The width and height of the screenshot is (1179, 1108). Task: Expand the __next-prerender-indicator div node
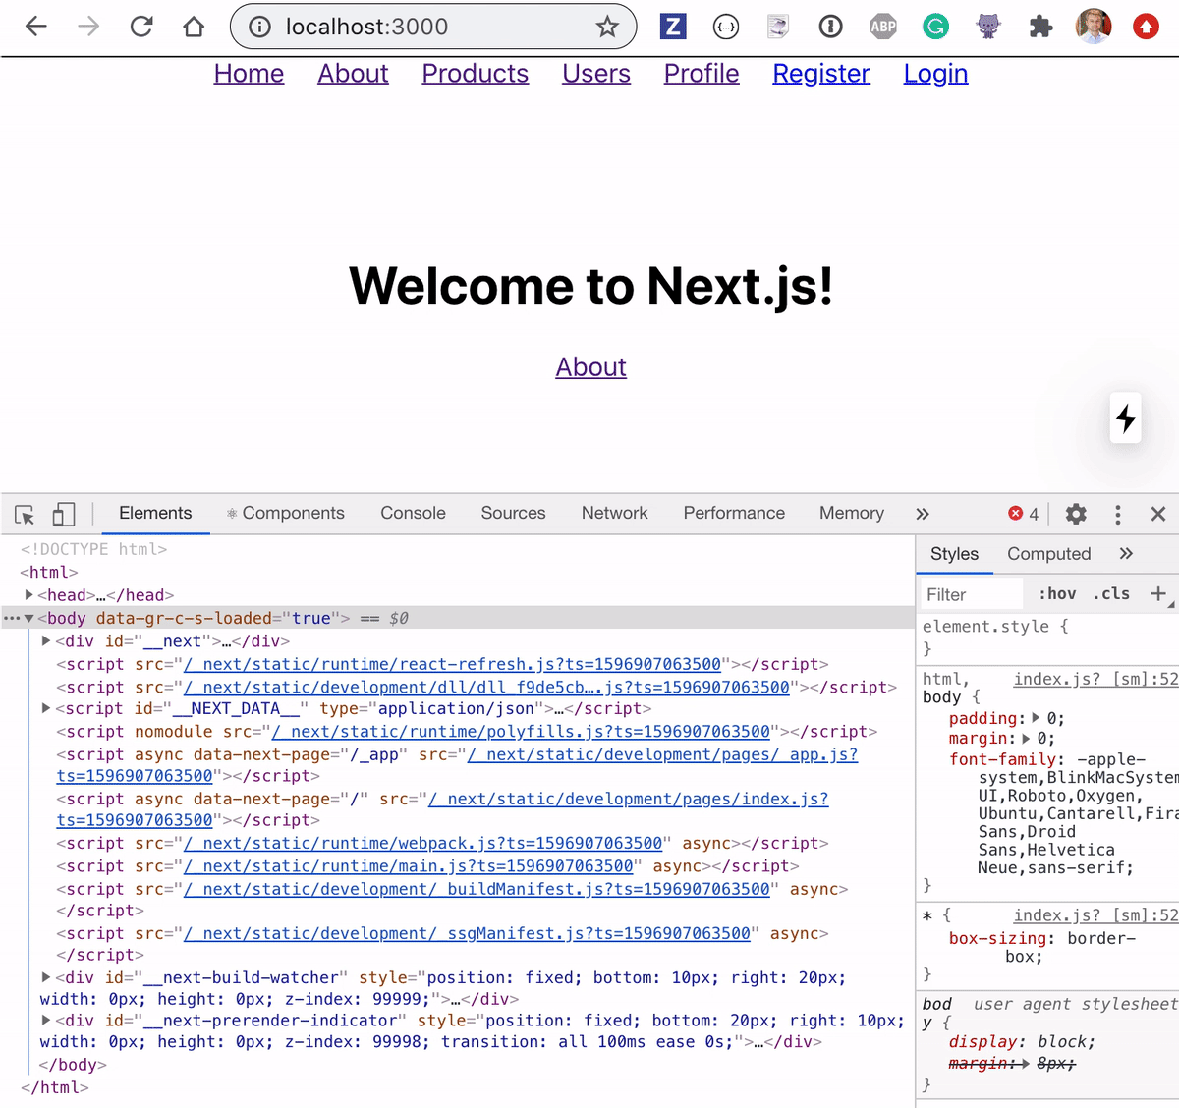click(x=46, y=1021)
